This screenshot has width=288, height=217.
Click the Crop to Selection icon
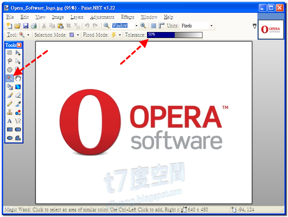pyautogui.click(x=69, y=26)
